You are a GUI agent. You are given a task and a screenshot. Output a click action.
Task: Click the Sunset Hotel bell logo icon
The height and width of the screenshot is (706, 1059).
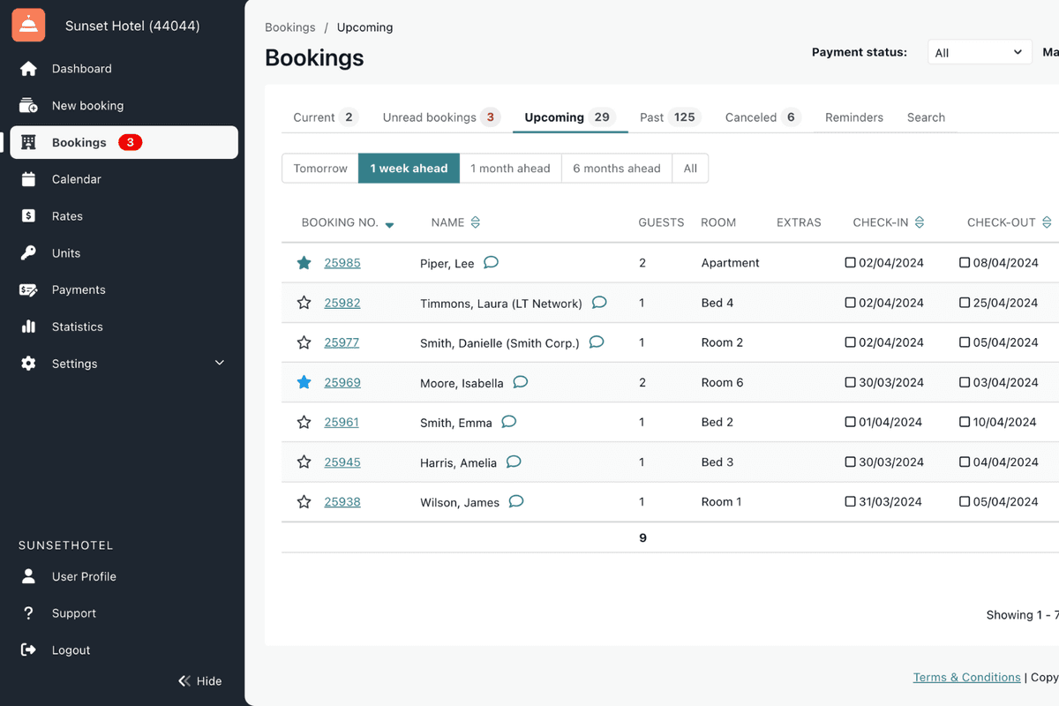28,26
